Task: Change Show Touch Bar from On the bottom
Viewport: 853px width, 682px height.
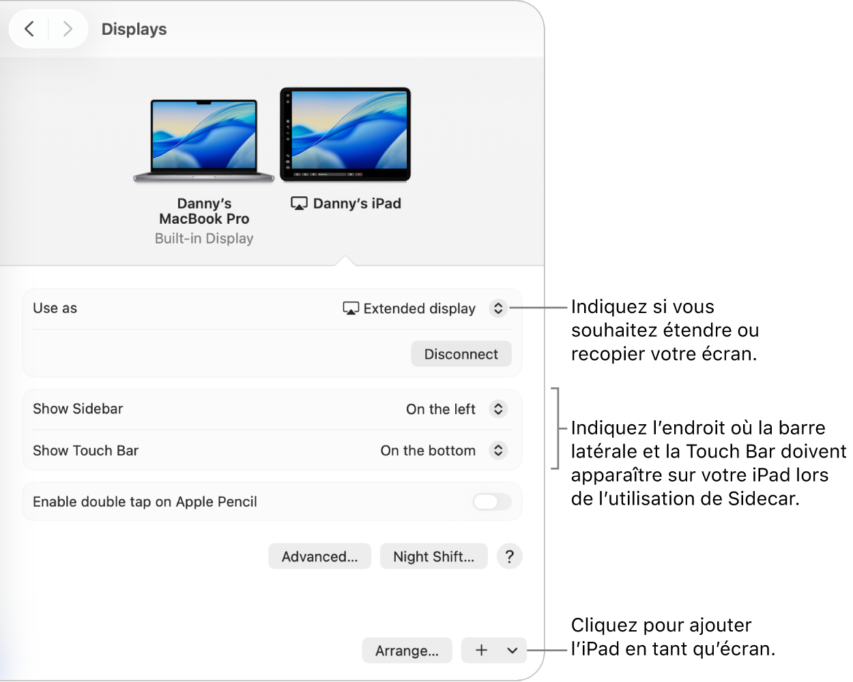Action: click(498, 450)
